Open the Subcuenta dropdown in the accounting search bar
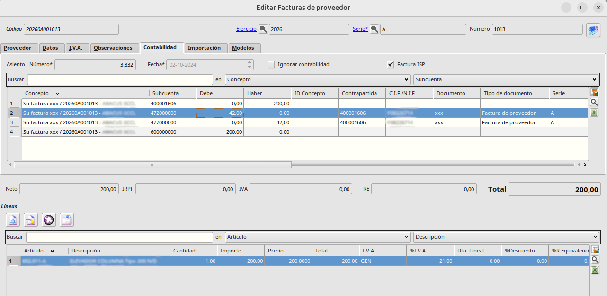 (x=506, y=79)
